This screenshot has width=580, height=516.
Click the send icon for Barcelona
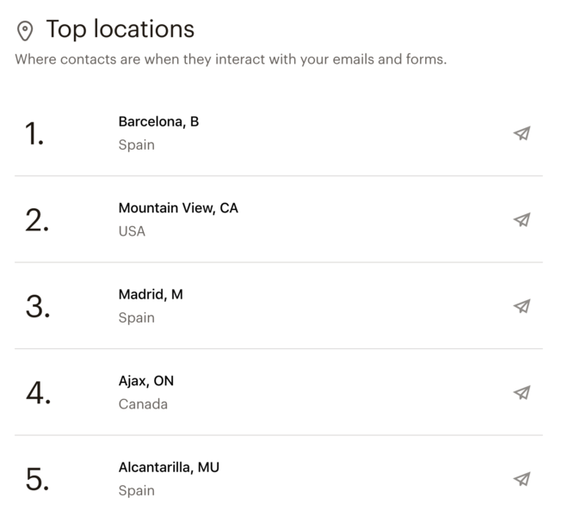tap(521, 133)
